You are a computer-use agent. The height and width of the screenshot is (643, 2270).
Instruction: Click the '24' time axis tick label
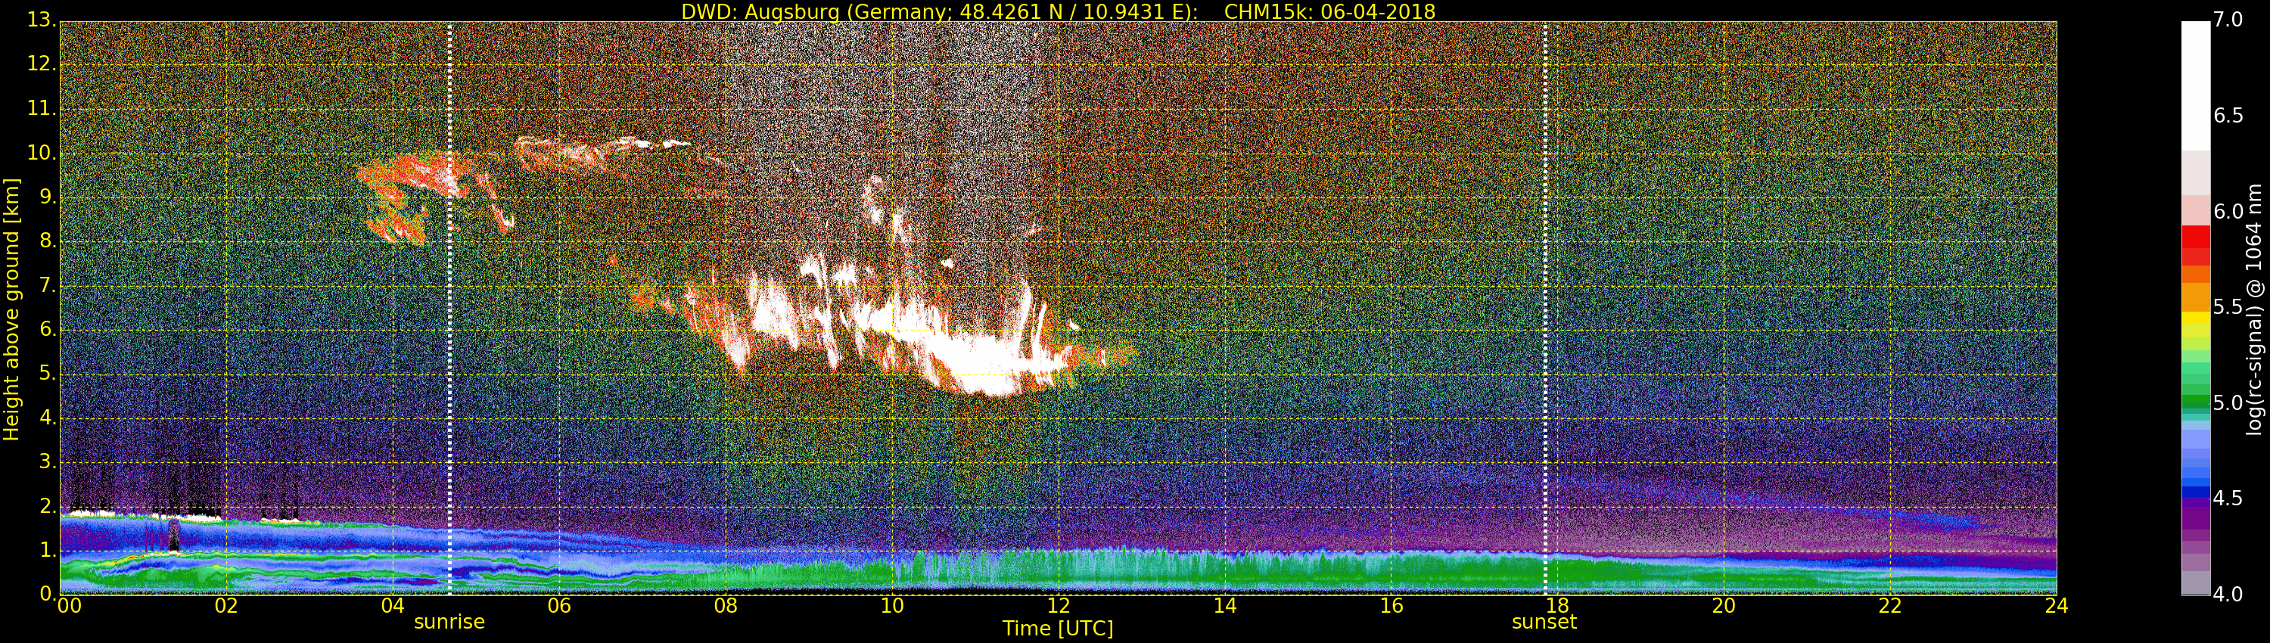2057,606
